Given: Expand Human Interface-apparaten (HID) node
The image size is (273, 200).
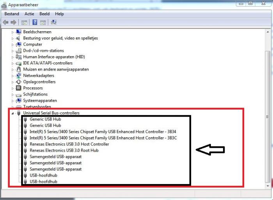Looking at the screenshot, I should 12,57.
